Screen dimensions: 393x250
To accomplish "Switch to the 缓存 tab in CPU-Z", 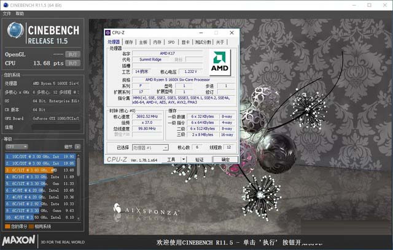I will [x=129, y=42].
